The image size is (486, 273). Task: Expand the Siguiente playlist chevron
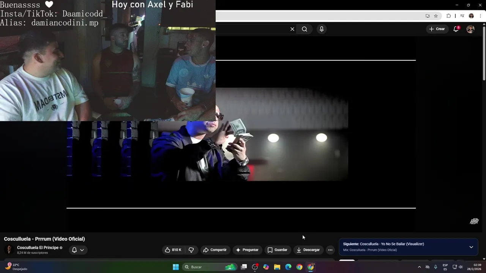[471, 247]
